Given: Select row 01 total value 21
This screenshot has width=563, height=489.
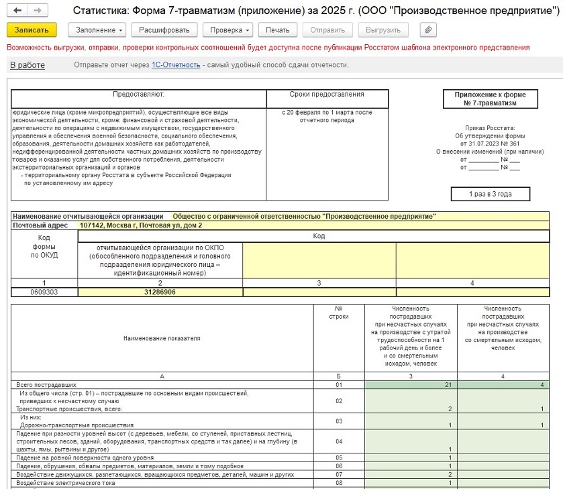Looking at the screenshot, I should click(x=411, y=384).
